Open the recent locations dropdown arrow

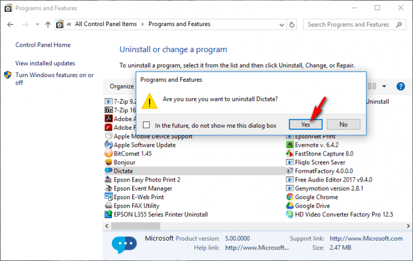point(37,24)
